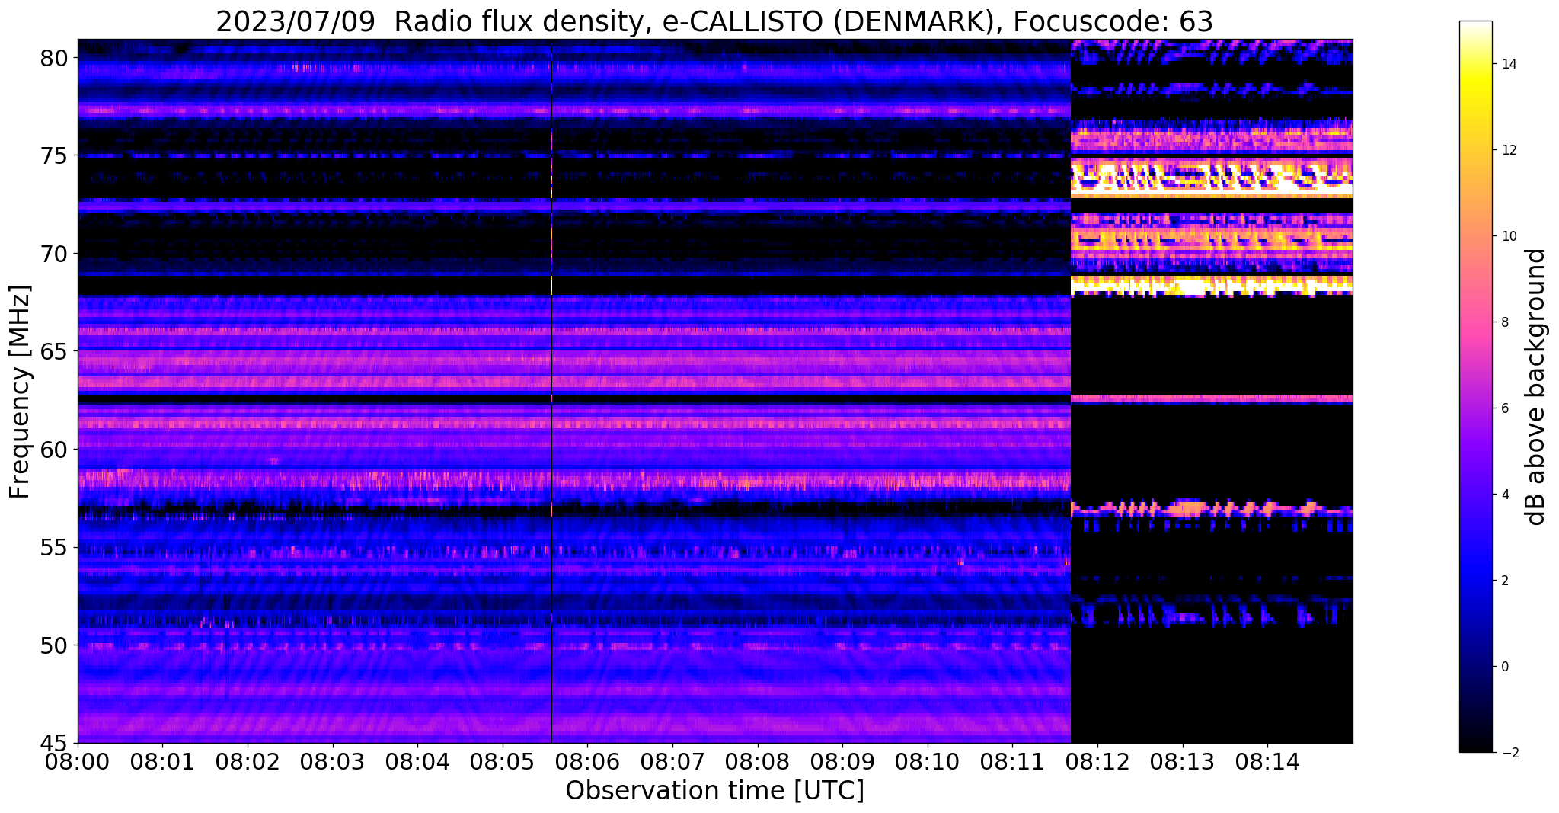Click the colorbar tick label 8
The width and height of the screenshot is (1559, 813).
click(1503, 322)
